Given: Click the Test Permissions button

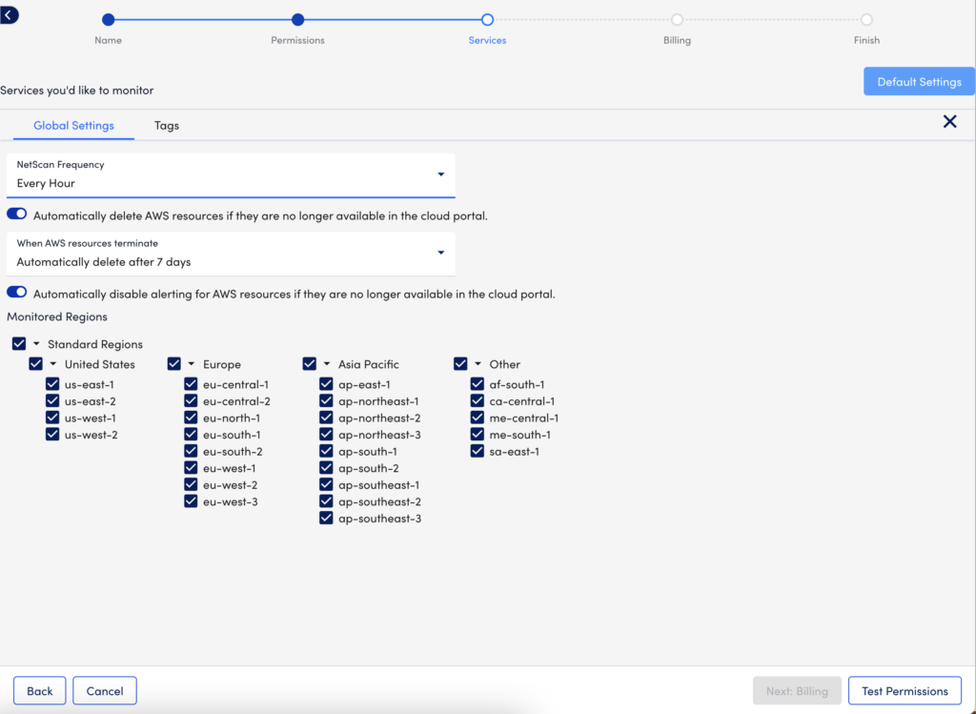Looking at the screenshot, I should click(904, 690).
